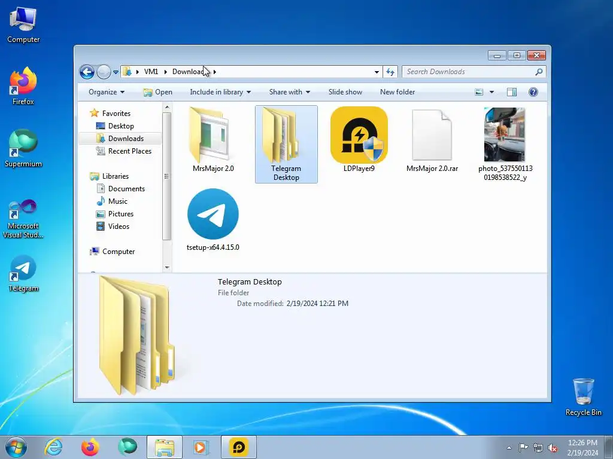Select Downloads in the navigation pane
The height and width of the screenshot is (459, 613).
pos(126,139)
